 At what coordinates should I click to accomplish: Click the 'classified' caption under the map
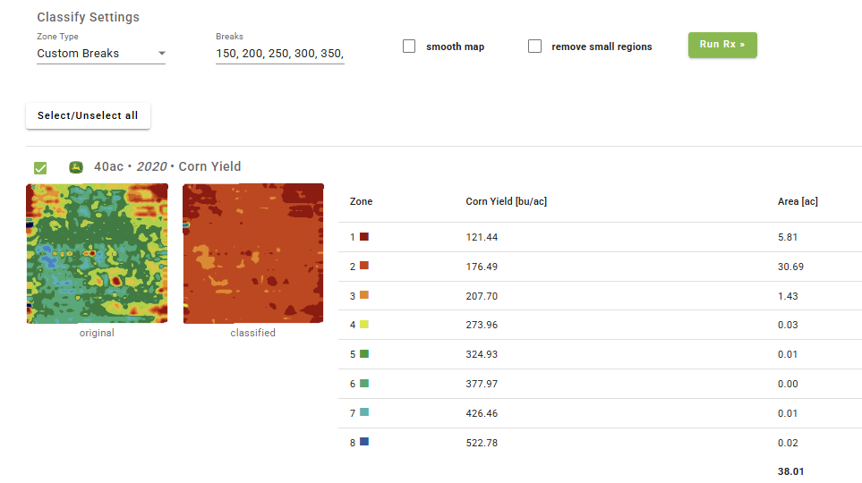[253, 333]
